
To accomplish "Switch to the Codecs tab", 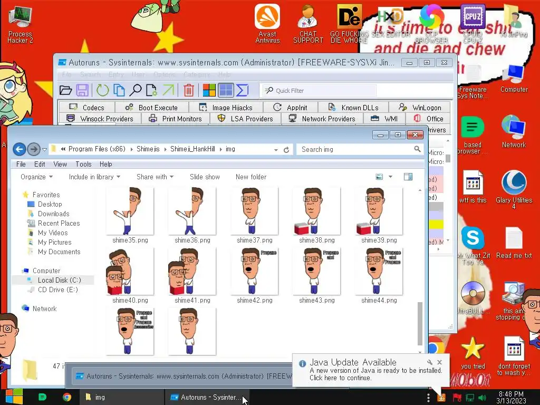I will [x=87, y=108].
